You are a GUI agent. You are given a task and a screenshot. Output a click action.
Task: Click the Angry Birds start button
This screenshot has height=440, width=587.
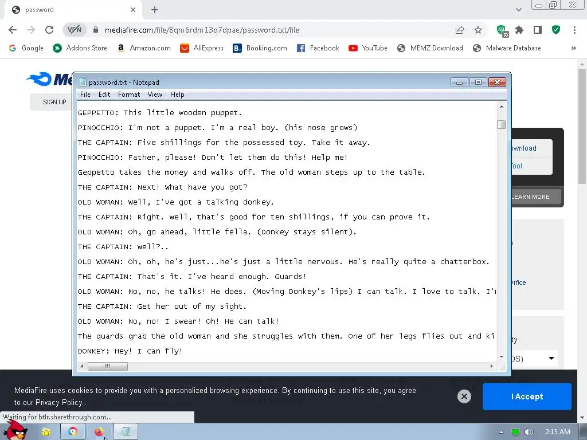pos(15,431)
